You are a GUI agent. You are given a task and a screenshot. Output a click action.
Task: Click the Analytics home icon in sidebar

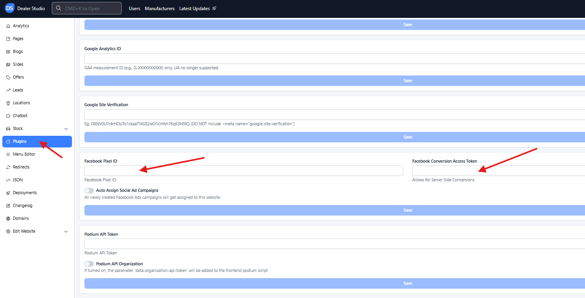click(x=9, y=26)
